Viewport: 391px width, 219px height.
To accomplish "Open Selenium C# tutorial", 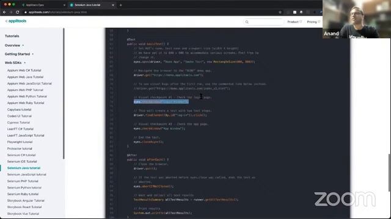I will click(21, 155).
